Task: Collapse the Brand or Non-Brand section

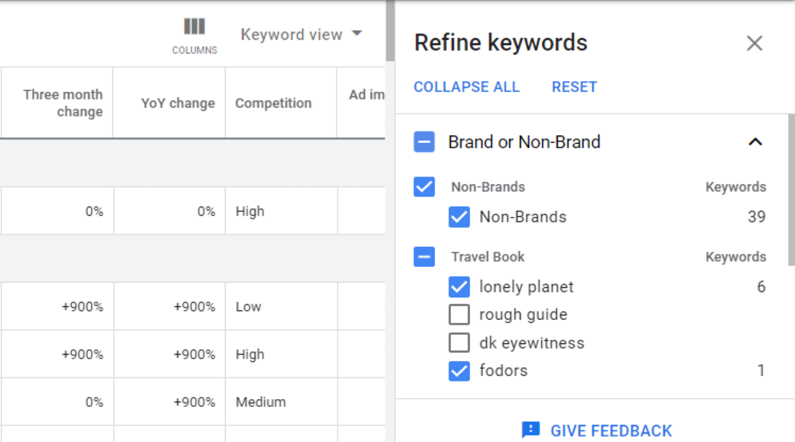Action: tap(755, 142)
